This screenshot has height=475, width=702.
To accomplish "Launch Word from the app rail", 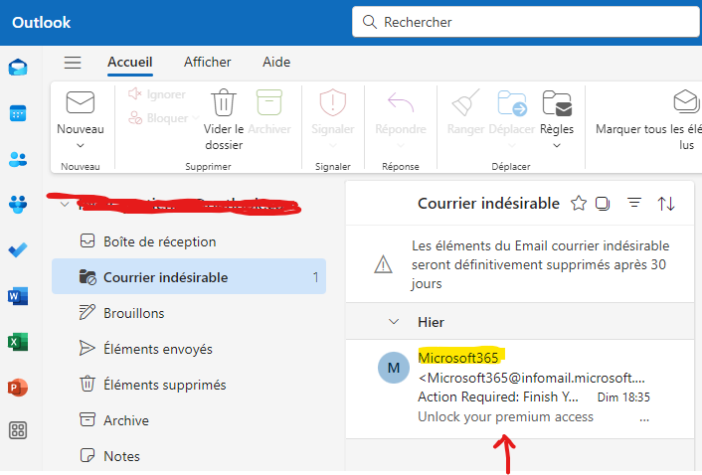I will coord(18,296).
